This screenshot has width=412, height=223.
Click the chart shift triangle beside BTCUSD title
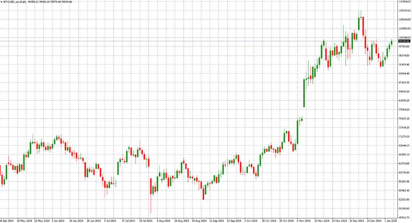point(2,2)
